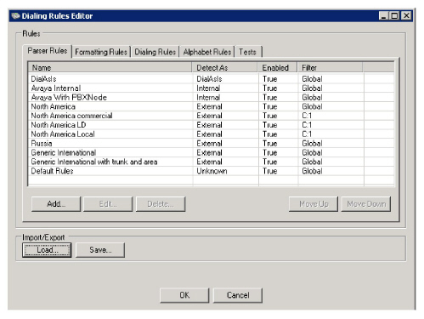Select Generic International with trunk and area
Screen dimensions: 424x319
94,162
